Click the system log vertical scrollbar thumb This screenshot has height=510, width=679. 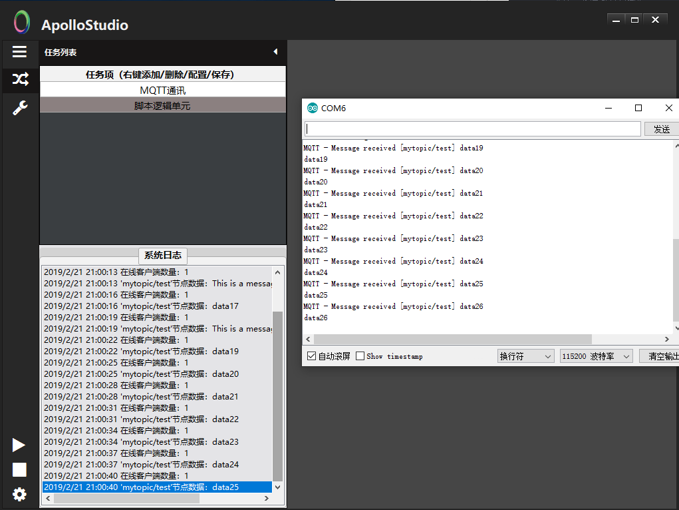[x=277, y=396]
